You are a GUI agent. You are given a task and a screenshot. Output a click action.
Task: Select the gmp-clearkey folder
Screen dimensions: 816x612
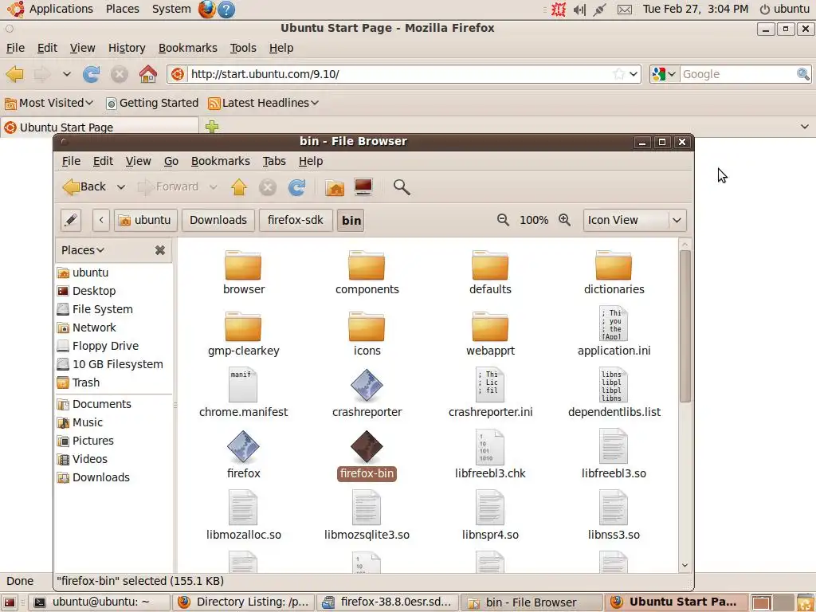(x=243, y=327)
